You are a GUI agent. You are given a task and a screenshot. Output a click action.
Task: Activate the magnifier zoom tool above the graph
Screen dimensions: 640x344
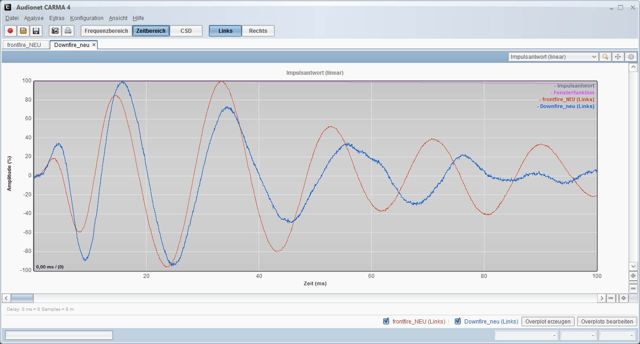click(x=605, y=57)
